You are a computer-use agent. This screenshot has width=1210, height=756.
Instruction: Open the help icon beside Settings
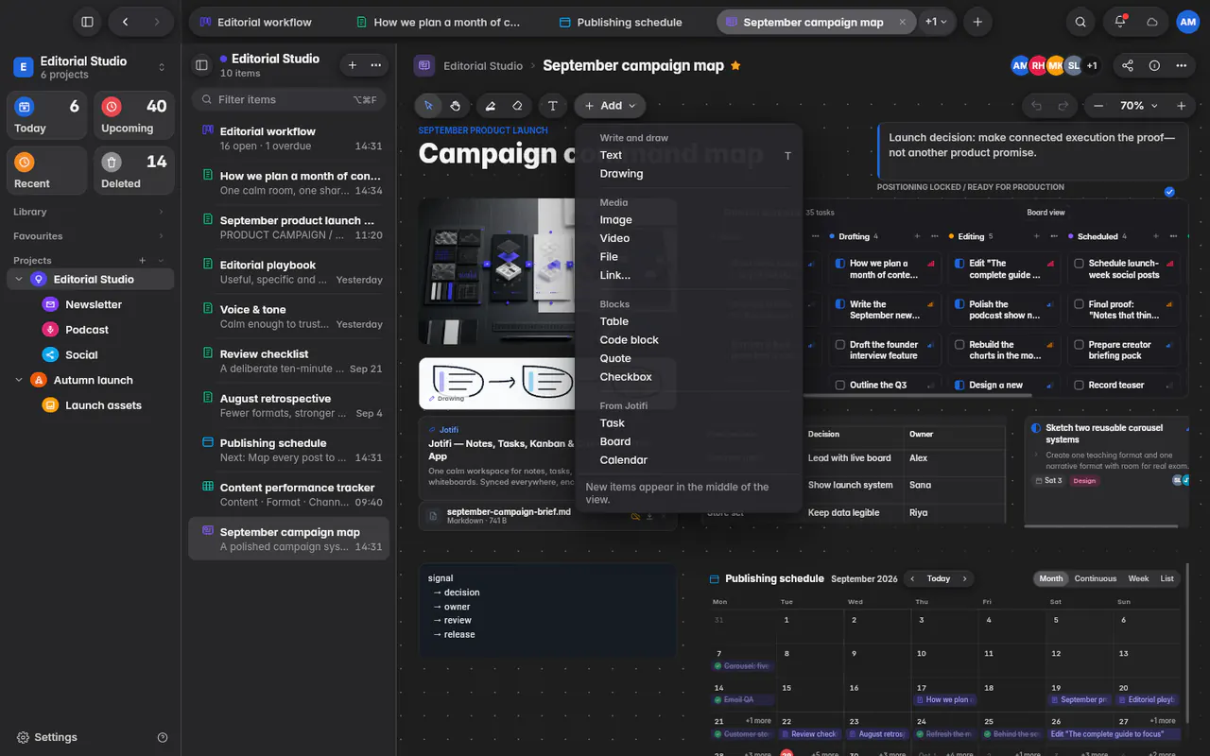(163, 737)
